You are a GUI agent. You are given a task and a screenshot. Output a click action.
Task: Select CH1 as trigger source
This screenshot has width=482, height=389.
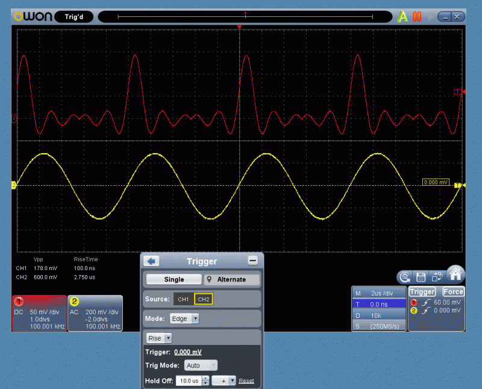(183, 299)
